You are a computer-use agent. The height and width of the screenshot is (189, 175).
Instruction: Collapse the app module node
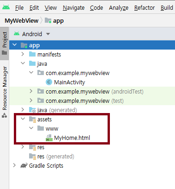click(15, 45)
